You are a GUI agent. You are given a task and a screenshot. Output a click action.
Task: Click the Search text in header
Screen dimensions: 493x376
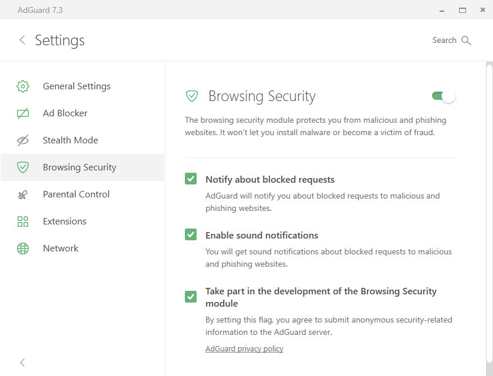click(444, 41)
